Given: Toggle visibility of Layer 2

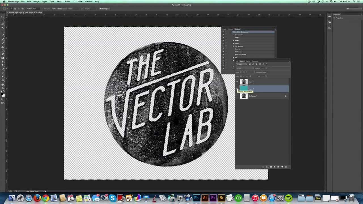Looking at the screenshot, I should (237, 89).
